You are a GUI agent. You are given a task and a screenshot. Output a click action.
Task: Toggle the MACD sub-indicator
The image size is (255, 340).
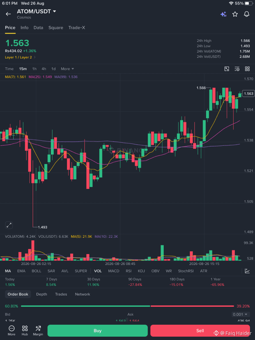tap(114, 271)
